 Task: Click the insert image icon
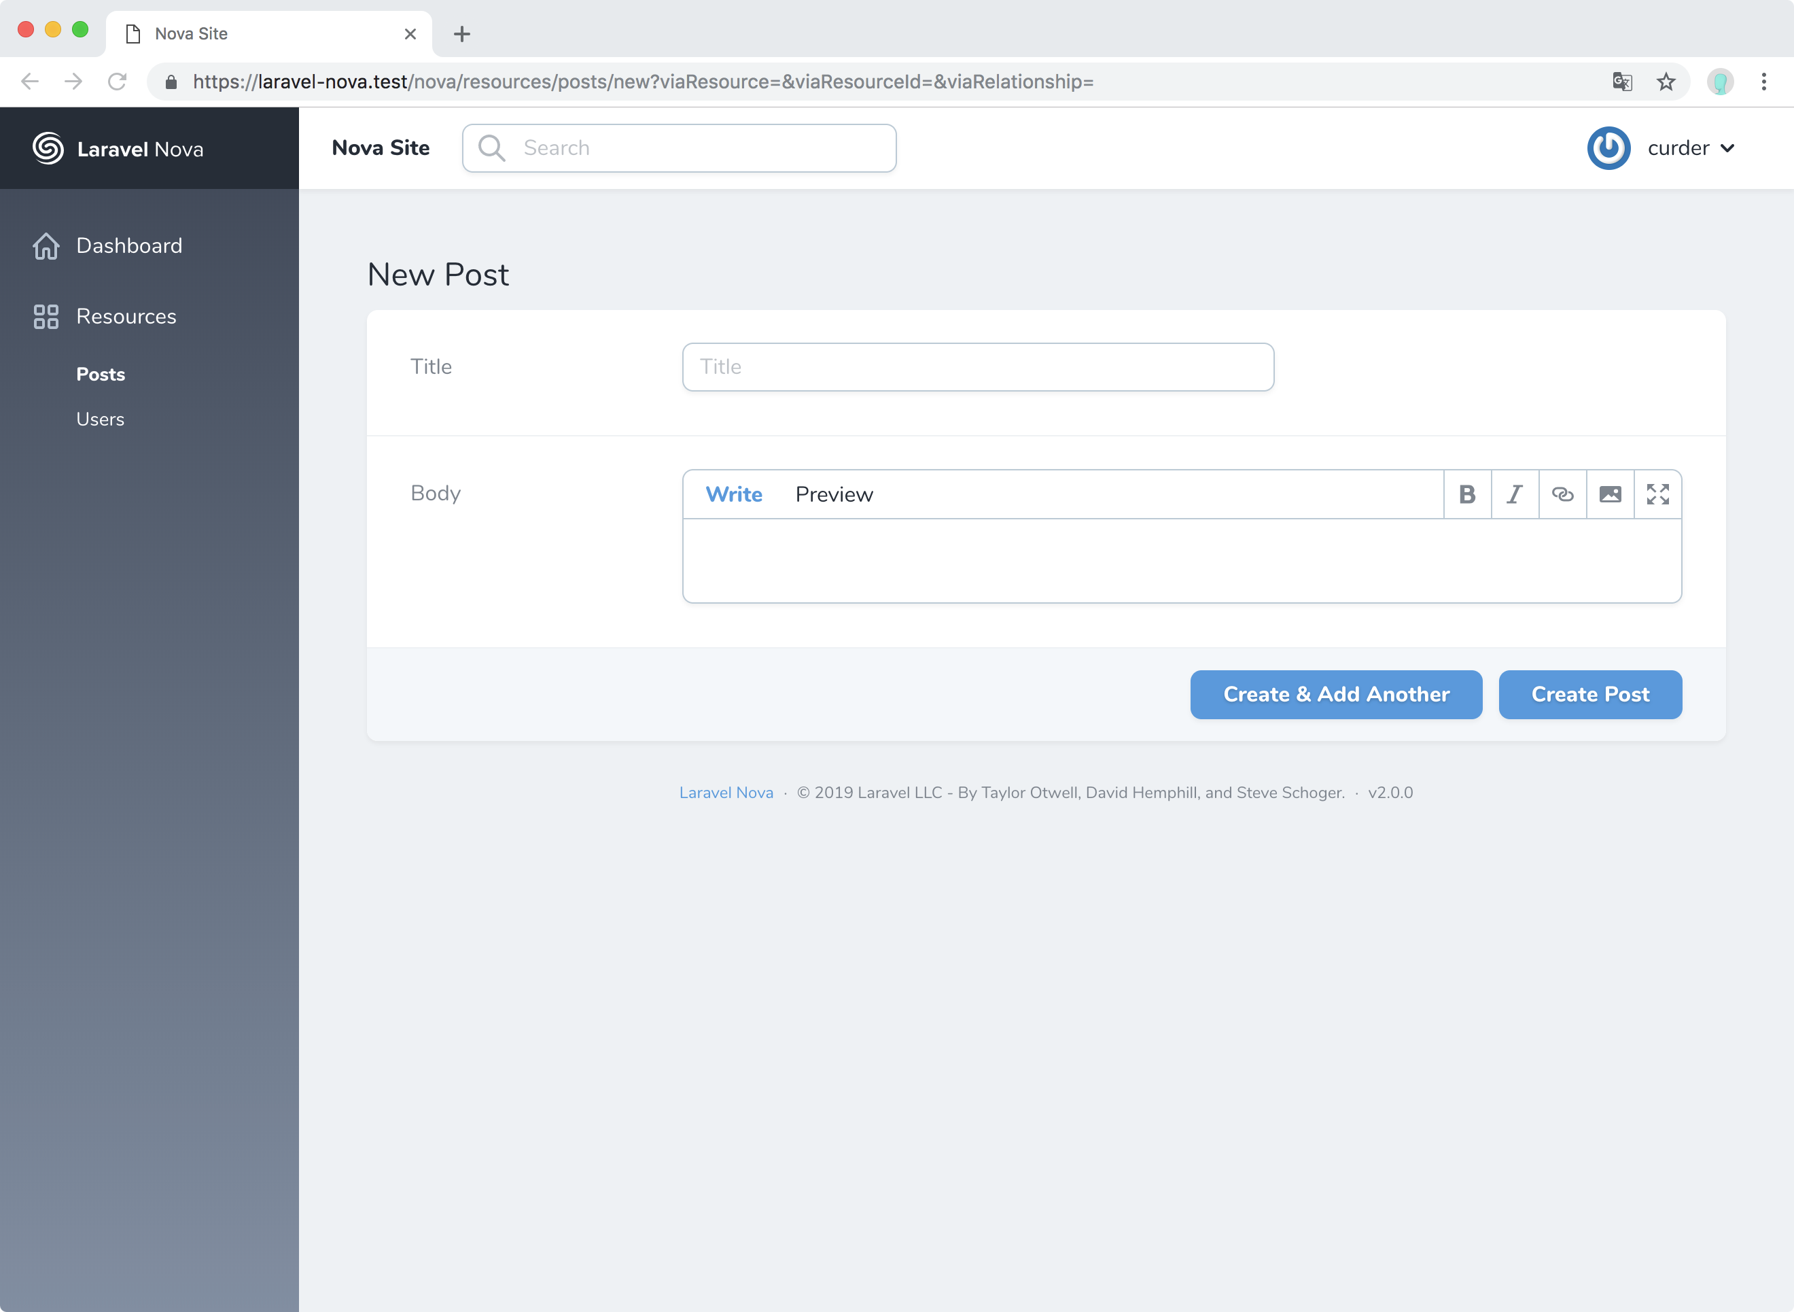pyautogui.click(x=1610, y=494)
